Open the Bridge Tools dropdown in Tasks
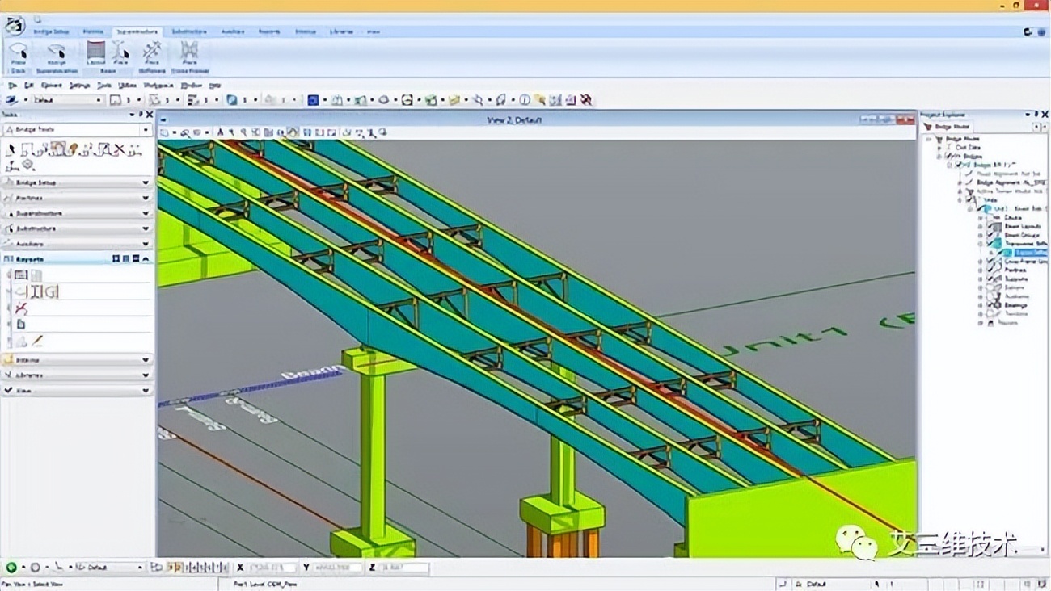Viewport: 1051px width, 591px height. 146,130
